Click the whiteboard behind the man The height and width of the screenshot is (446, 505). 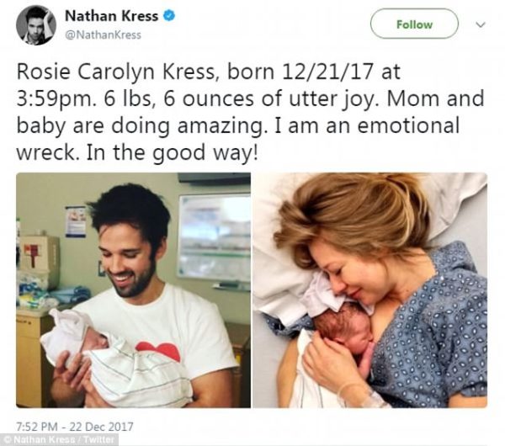click(x=213, y=236)
